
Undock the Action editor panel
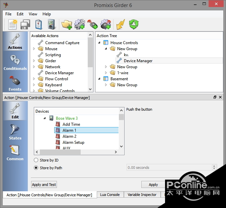point(215,97)
